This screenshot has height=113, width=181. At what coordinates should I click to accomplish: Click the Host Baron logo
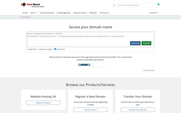click(x=33, y=5)
